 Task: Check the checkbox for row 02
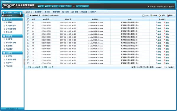[28, 25]
